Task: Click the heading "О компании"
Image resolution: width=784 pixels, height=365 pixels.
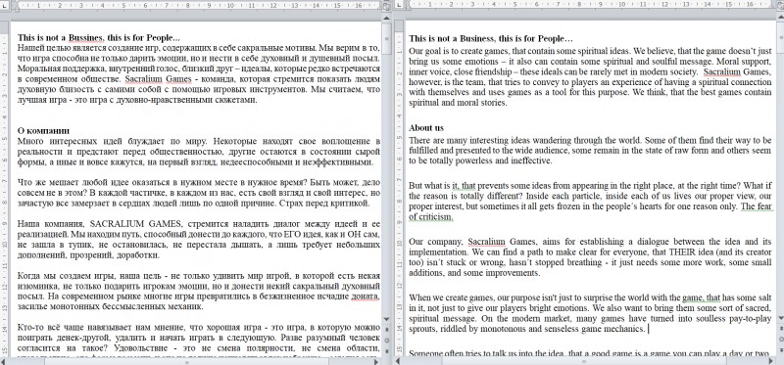Action: click(43, 131)
